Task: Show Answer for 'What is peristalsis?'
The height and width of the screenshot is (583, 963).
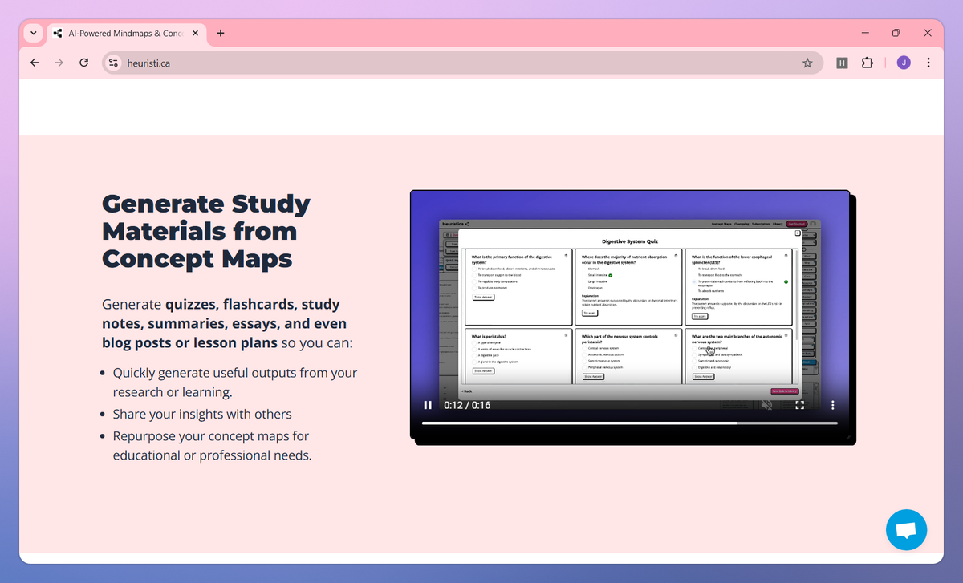Action: tap(483, 370)
